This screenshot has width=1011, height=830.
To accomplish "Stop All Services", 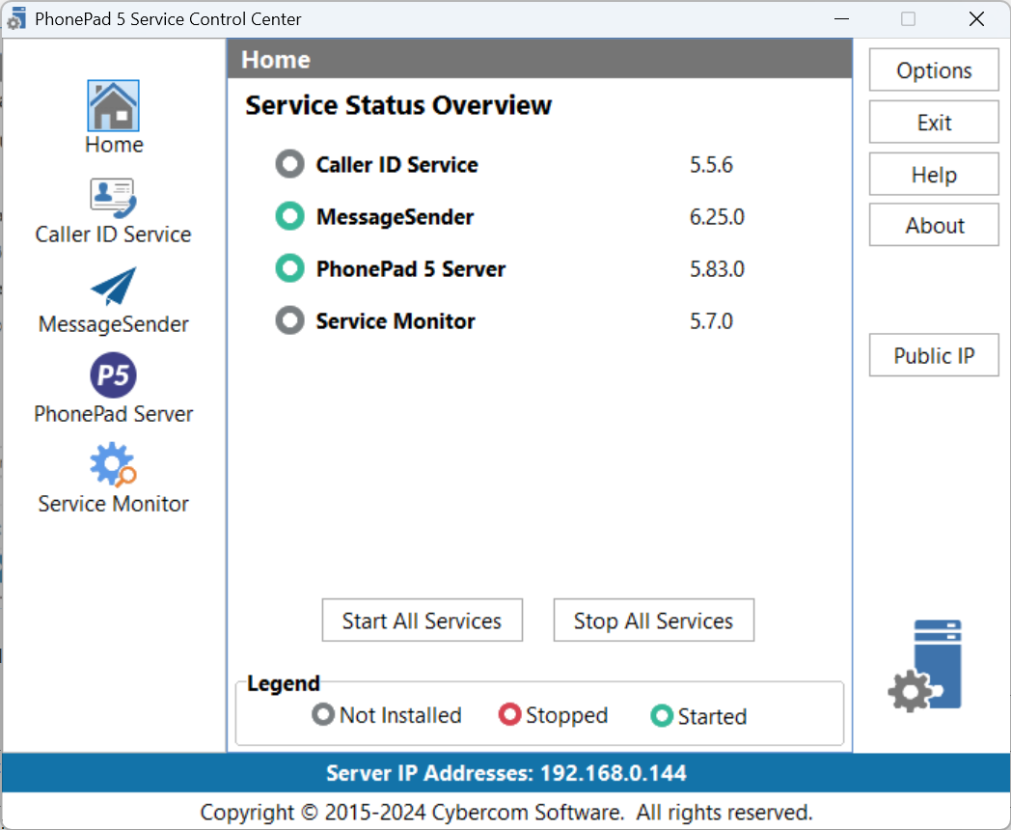I will click(x=654, y=621).
